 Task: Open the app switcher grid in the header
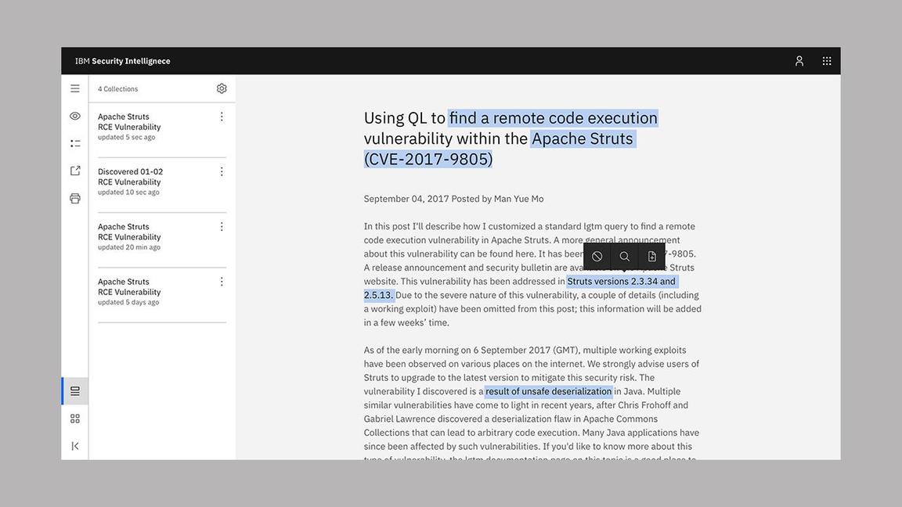827,61
